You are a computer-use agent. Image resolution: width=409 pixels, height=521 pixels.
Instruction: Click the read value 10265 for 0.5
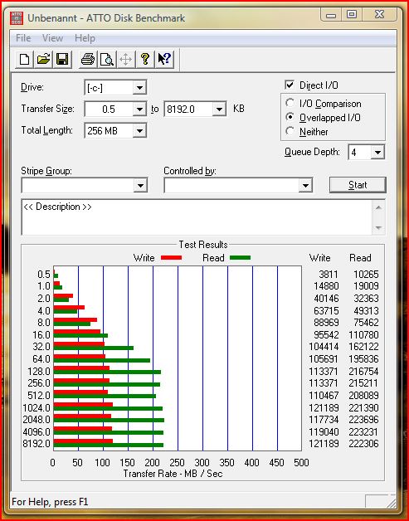pos(366,275)
